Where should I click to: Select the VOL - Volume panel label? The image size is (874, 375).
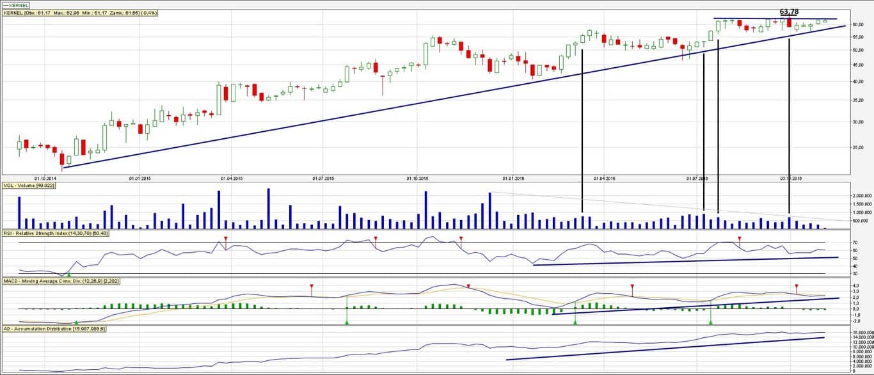(x=29, y=186)
